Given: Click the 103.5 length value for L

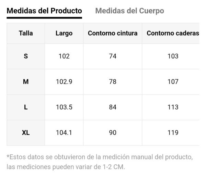Looking at the screenshot, I should [64, 107].
